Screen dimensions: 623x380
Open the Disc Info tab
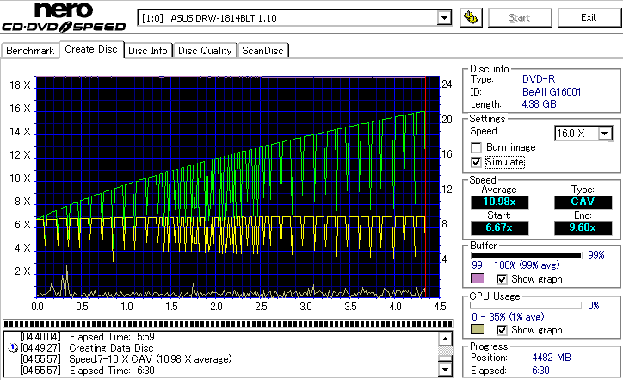tap(148, 51)
